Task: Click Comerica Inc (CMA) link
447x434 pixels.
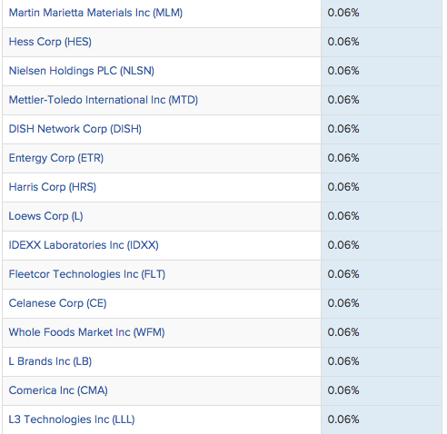Action: pyautogui.click(x=58, y=390)
